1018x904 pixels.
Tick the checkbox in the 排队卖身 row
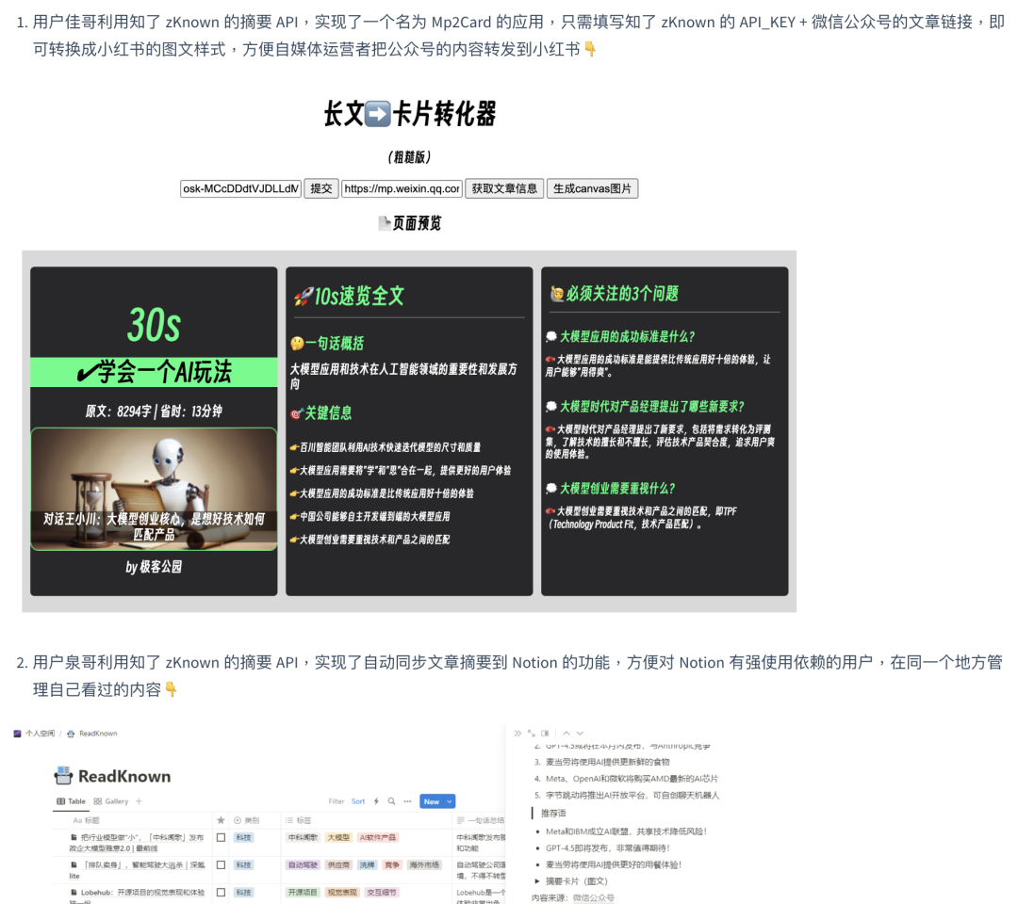[x=221, y=864]
